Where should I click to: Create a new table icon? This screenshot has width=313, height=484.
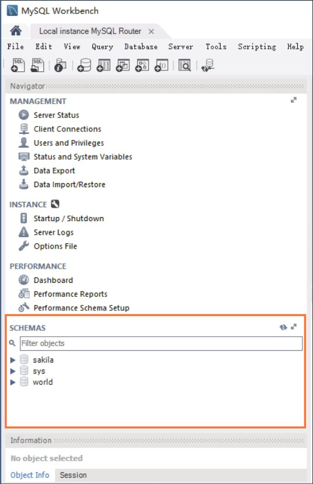pos(104,65)
